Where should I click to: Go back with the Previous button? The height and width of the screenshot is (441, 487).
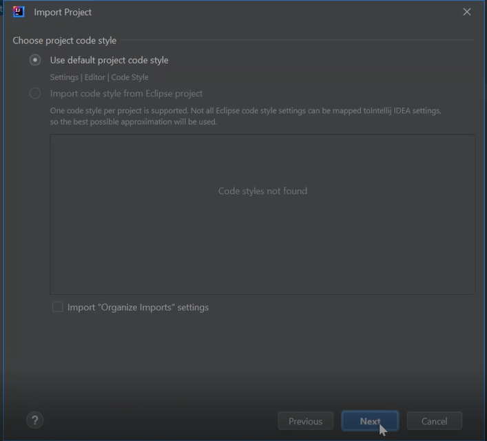(306, 421)
